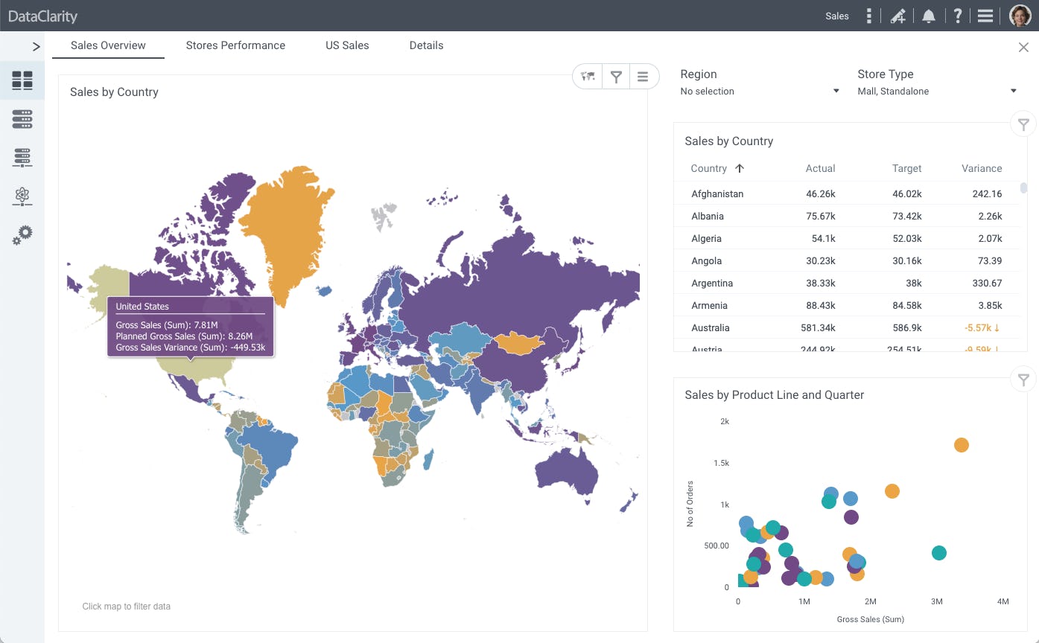
Task: Click the help question mark icon
Action: [x=957, y=16]
